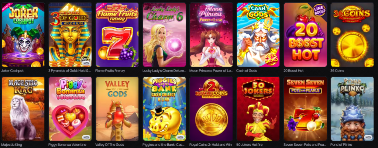Open the Joker Cashpot game thumbnail
The image size is (378, 148).
23,35
